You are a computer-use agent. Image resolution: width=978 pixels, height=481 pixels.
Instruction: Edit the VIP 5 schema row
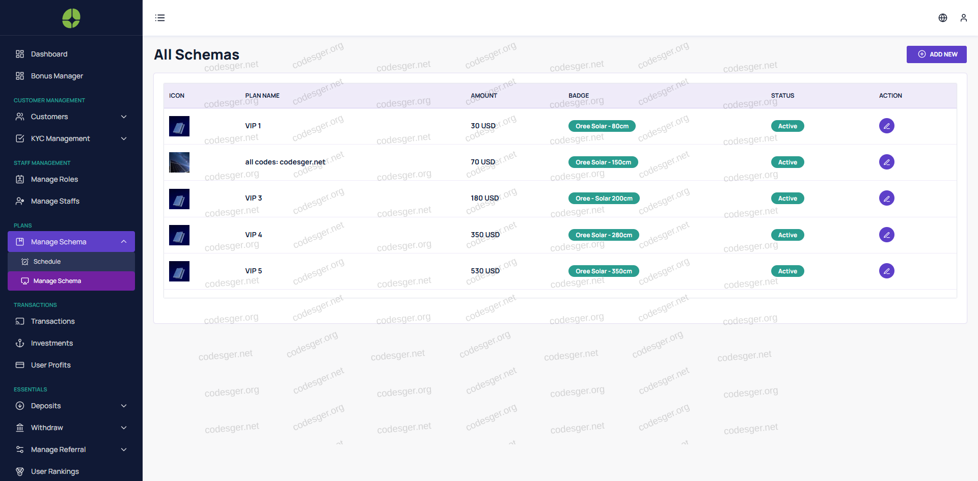point(886,271)
